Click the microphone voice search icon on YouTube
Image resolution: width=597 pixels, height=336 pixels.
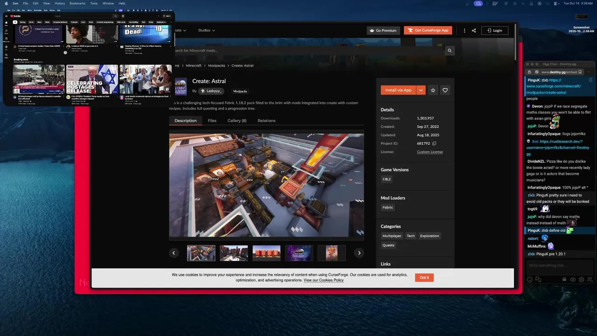click(123, 16)
